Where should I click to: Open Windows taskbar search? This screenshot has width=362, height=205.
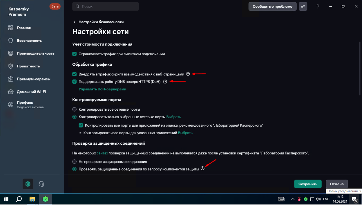pos(19,199)
